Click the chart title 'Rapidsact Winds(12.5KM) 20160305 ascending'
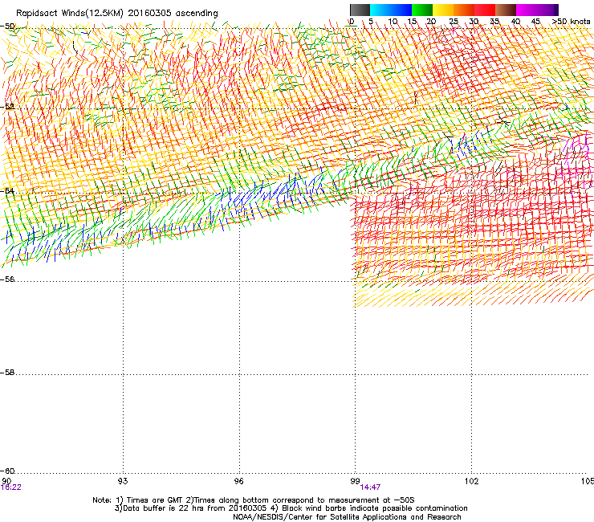 117,14
